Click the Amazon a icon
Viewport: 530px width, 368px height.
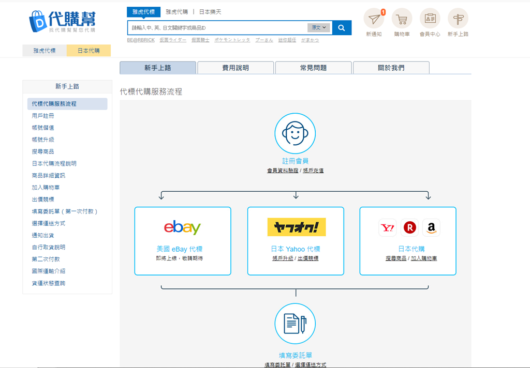tap(431, 227)
